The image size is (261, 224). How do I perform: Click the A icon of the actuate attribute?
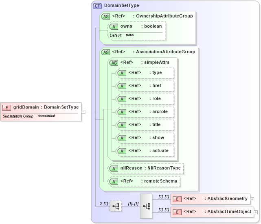pos(122,151)
